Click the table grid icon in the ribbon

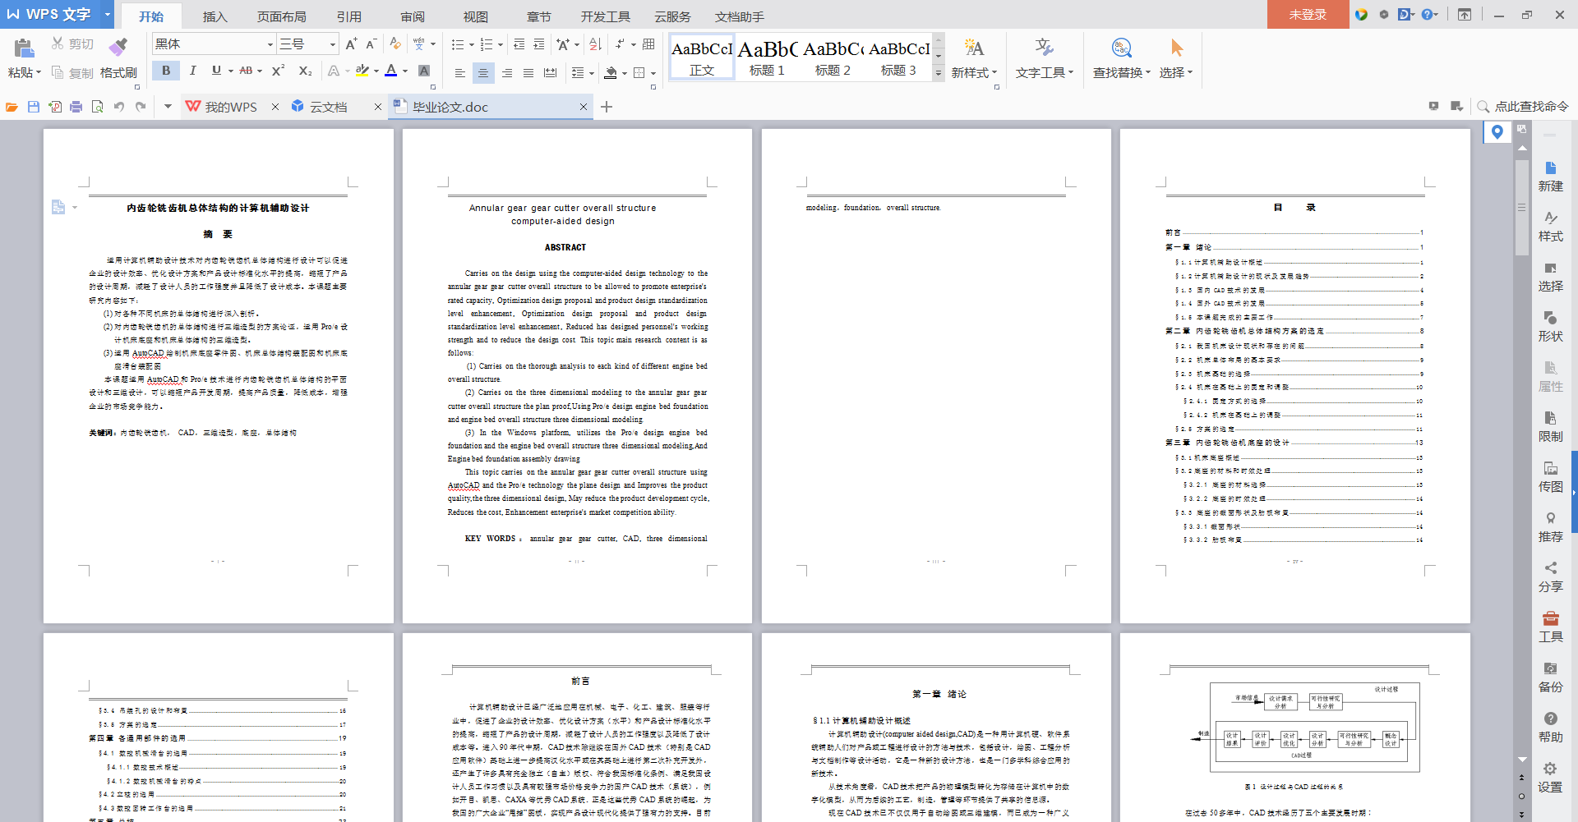[x=648, y=44]
